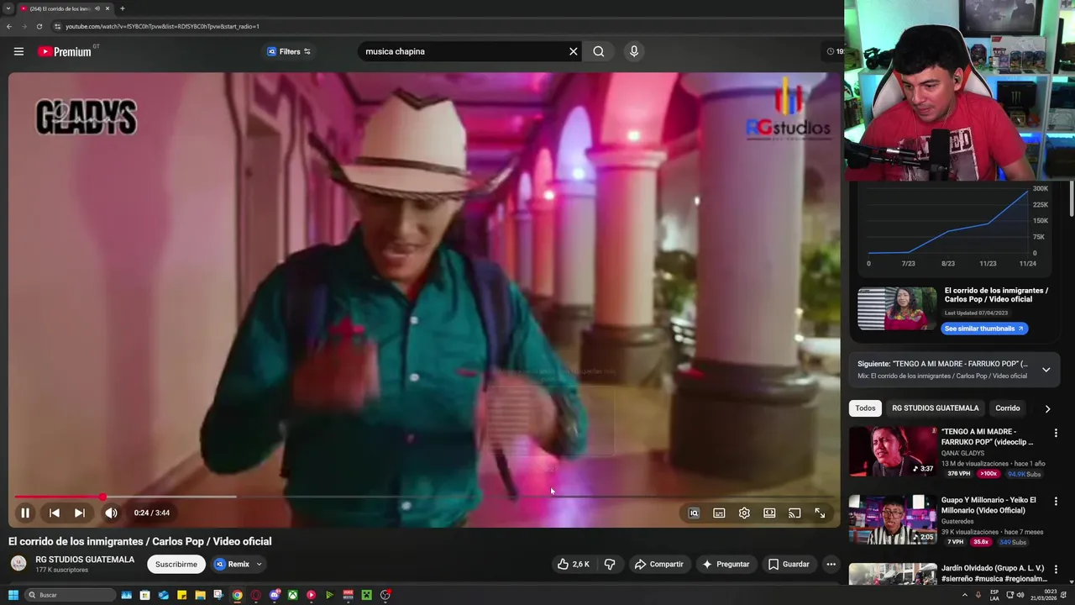Like the video with 2,6 K likes
1075x605 pixels.
[x=573, y=564]
